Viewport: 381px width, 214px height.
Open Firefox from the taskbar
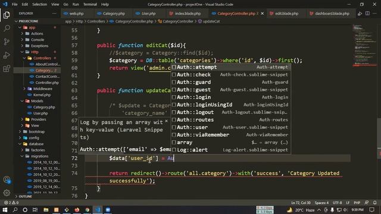tap(77, 210)
